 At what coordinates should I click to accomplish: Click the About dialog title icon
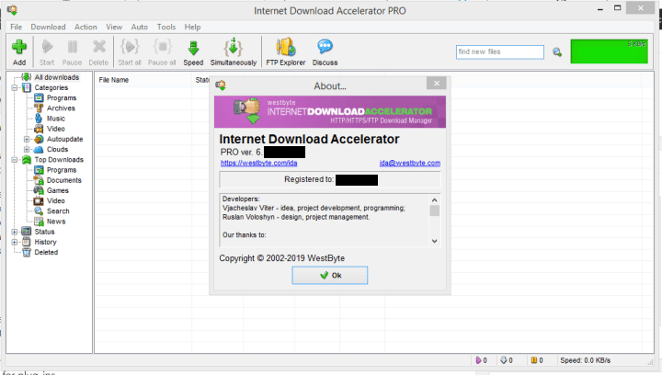[x=221, y=85]
